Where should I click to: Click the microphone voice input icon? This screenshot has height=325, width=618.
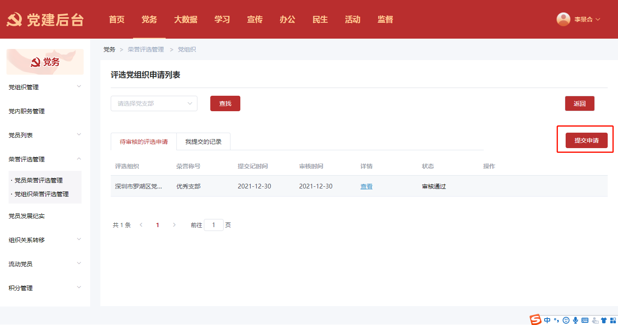pyautogui.click(x=576, y=320)
